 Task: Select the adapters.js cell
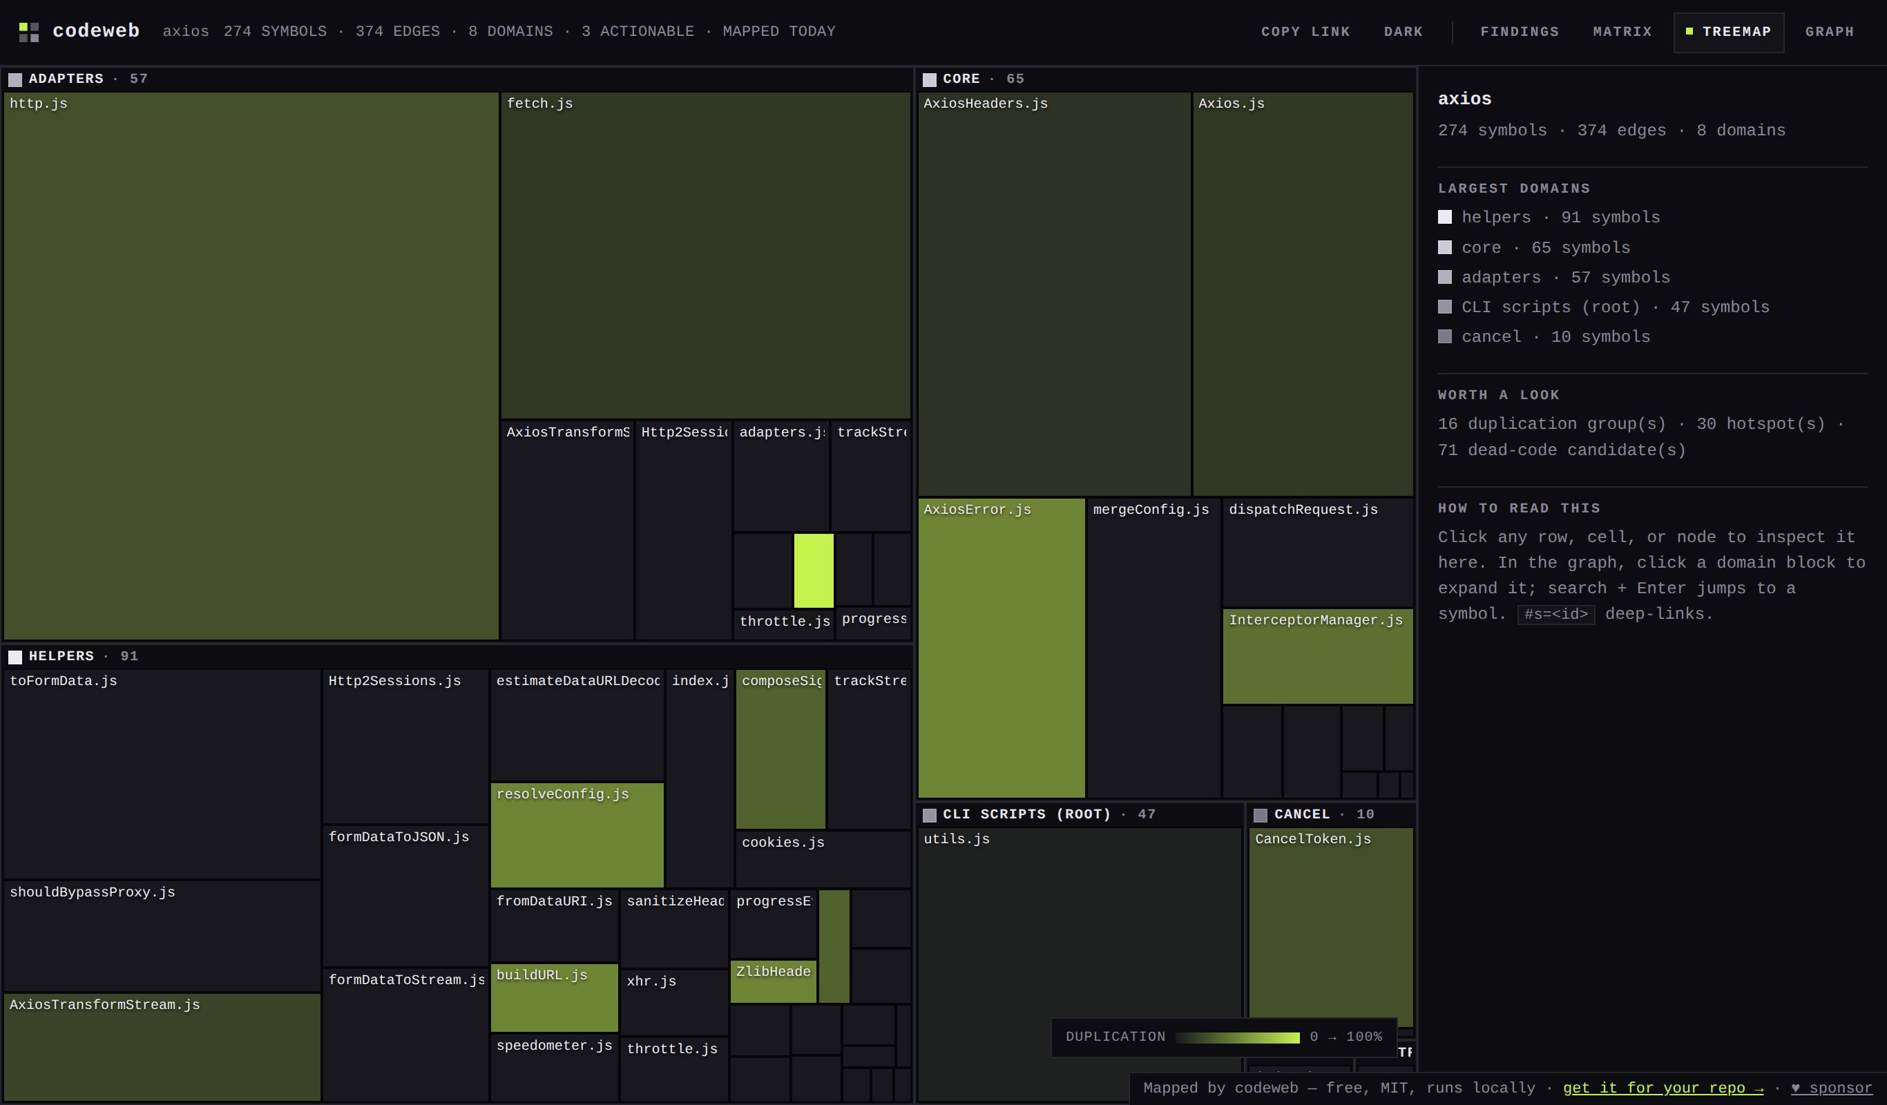click(x=781, y=475)
